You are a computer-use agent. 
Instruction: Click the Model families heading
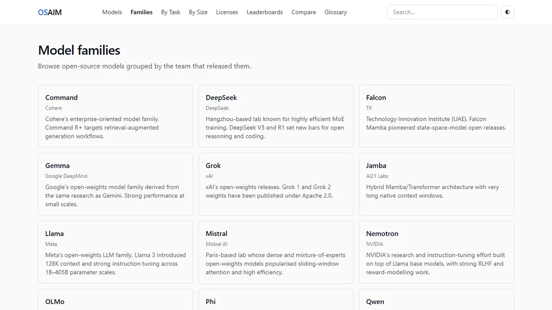79,50
